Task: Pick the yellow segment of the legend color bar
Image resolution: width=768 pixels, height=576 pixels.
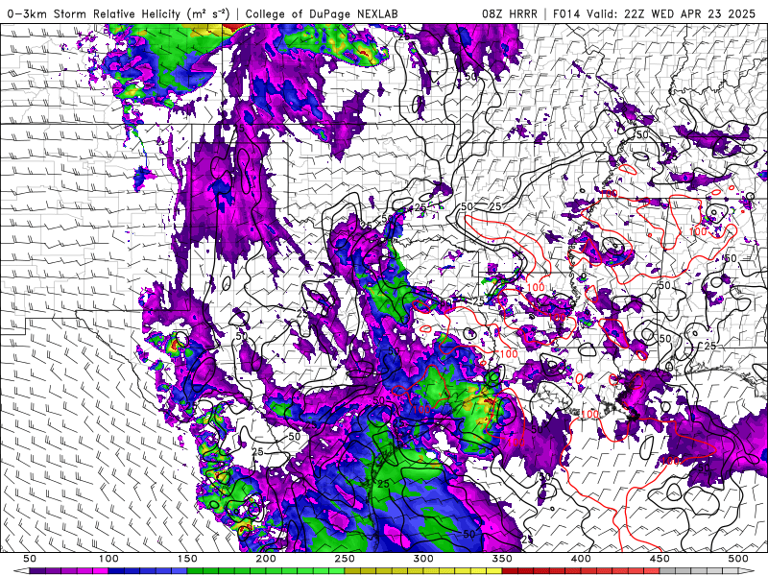Action: coord(423,571)
